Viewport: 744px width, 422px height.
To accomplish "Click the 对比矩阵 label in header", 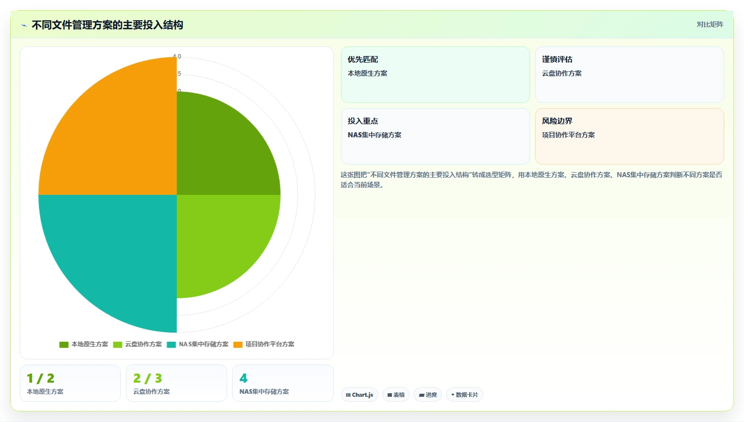I will coord(710,24).
